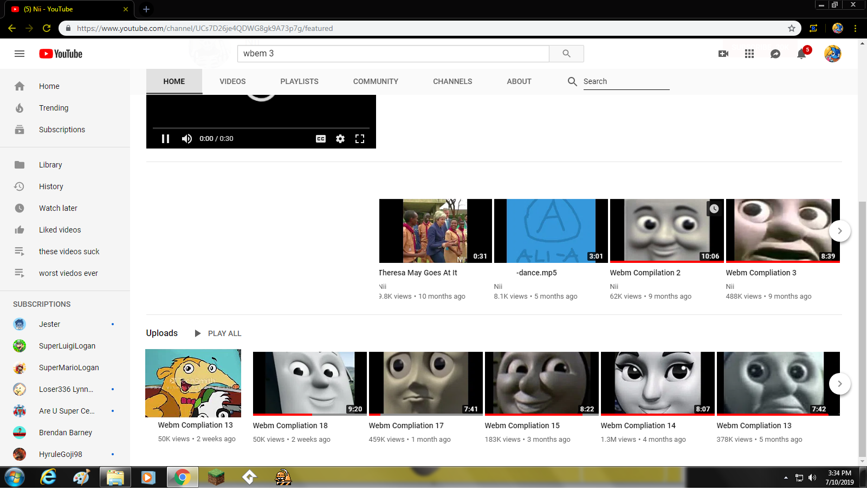Viewport: 867px width, 490px height.
Task: Select the HOME channel tab
Action: coord(174,81)
